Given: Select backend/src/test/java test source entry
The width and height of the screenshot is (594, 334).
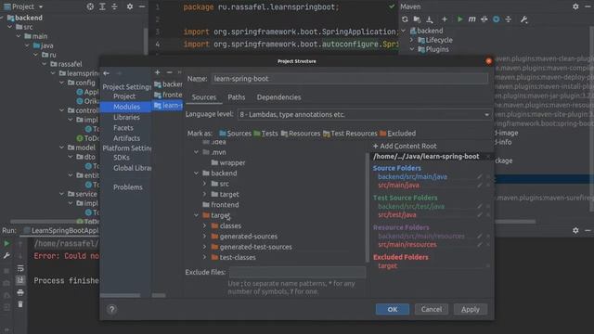Looking at the screenshot, I should point(411,206).
